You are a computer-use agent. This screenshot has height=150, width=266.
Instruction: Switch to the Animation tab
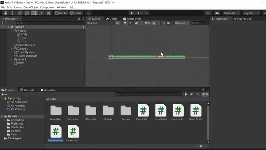[x=49, y=90]
